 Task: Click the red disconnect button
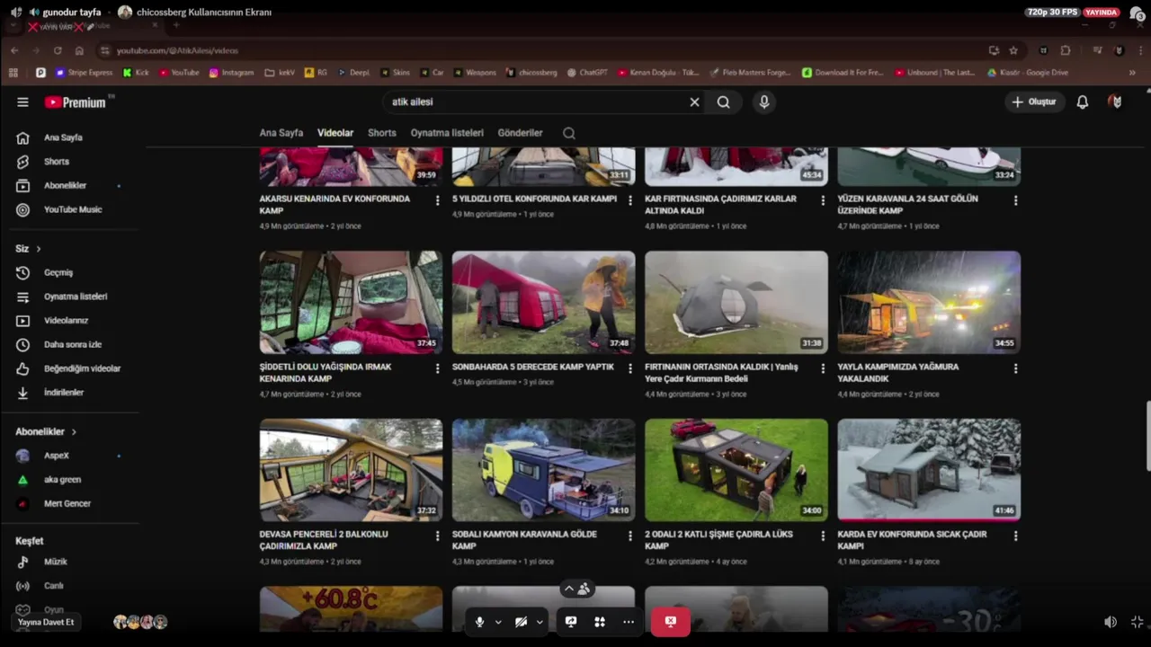tap(670, 622)
